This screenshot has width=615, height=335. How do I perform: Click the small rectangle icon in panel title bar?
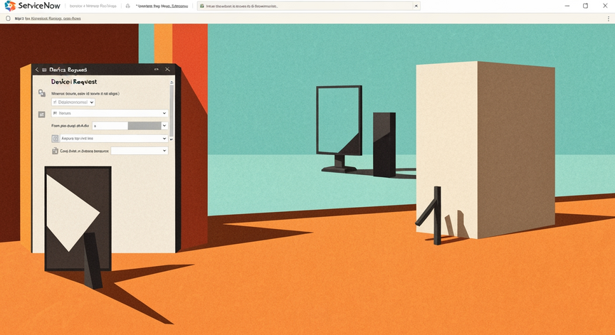pyautogui.click(x=156, y=70)
